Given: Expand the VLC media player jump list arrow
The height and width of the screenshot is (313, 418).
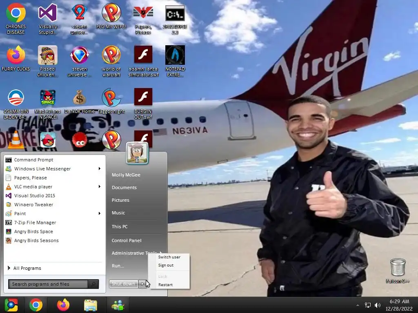Looking at the screenshot, I should (x=100, y=187).
